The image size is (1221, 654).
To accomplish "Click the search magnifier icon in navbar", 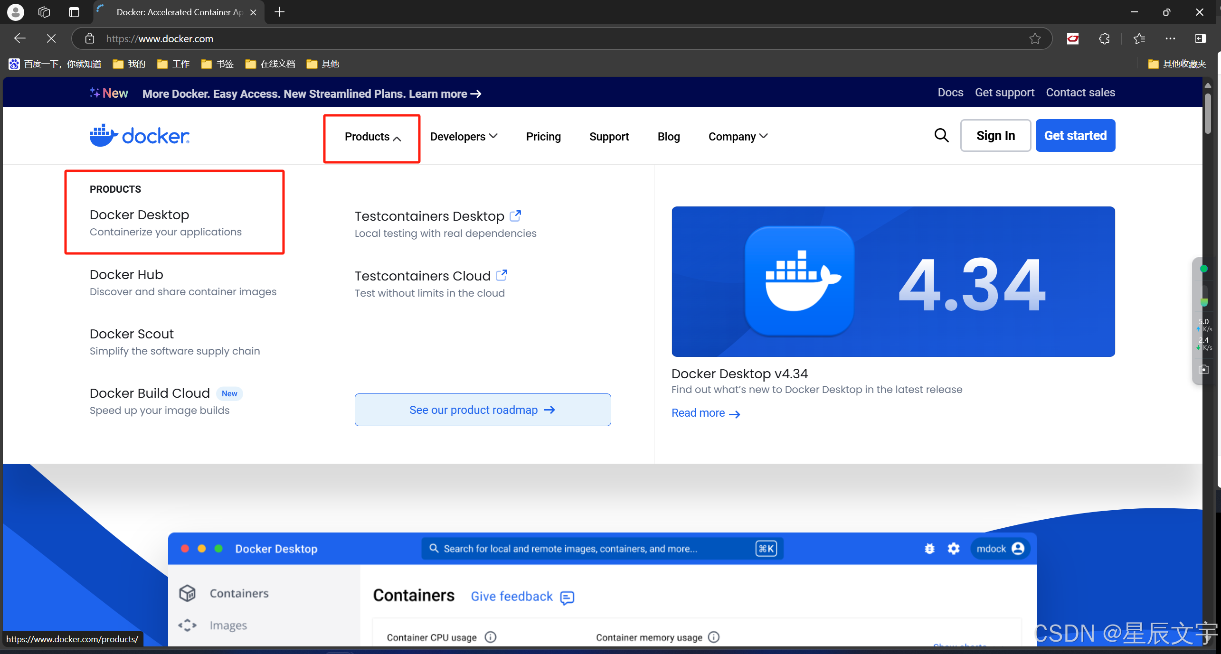I will (941, 136).
